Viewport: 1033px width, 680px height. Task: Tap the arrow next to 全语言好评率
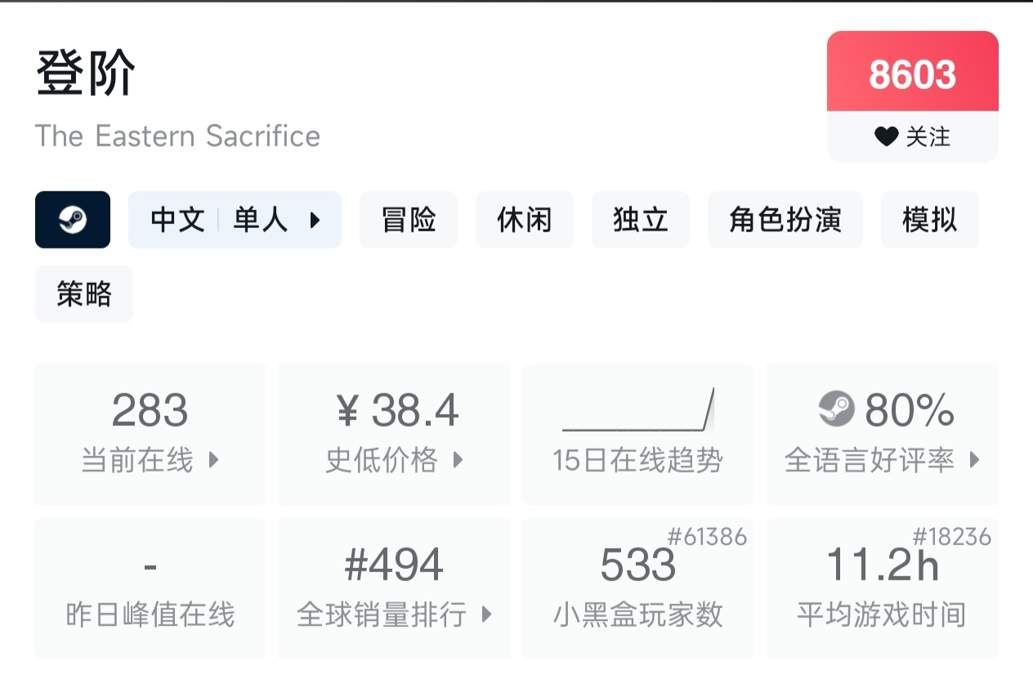(x=974, y=460)
